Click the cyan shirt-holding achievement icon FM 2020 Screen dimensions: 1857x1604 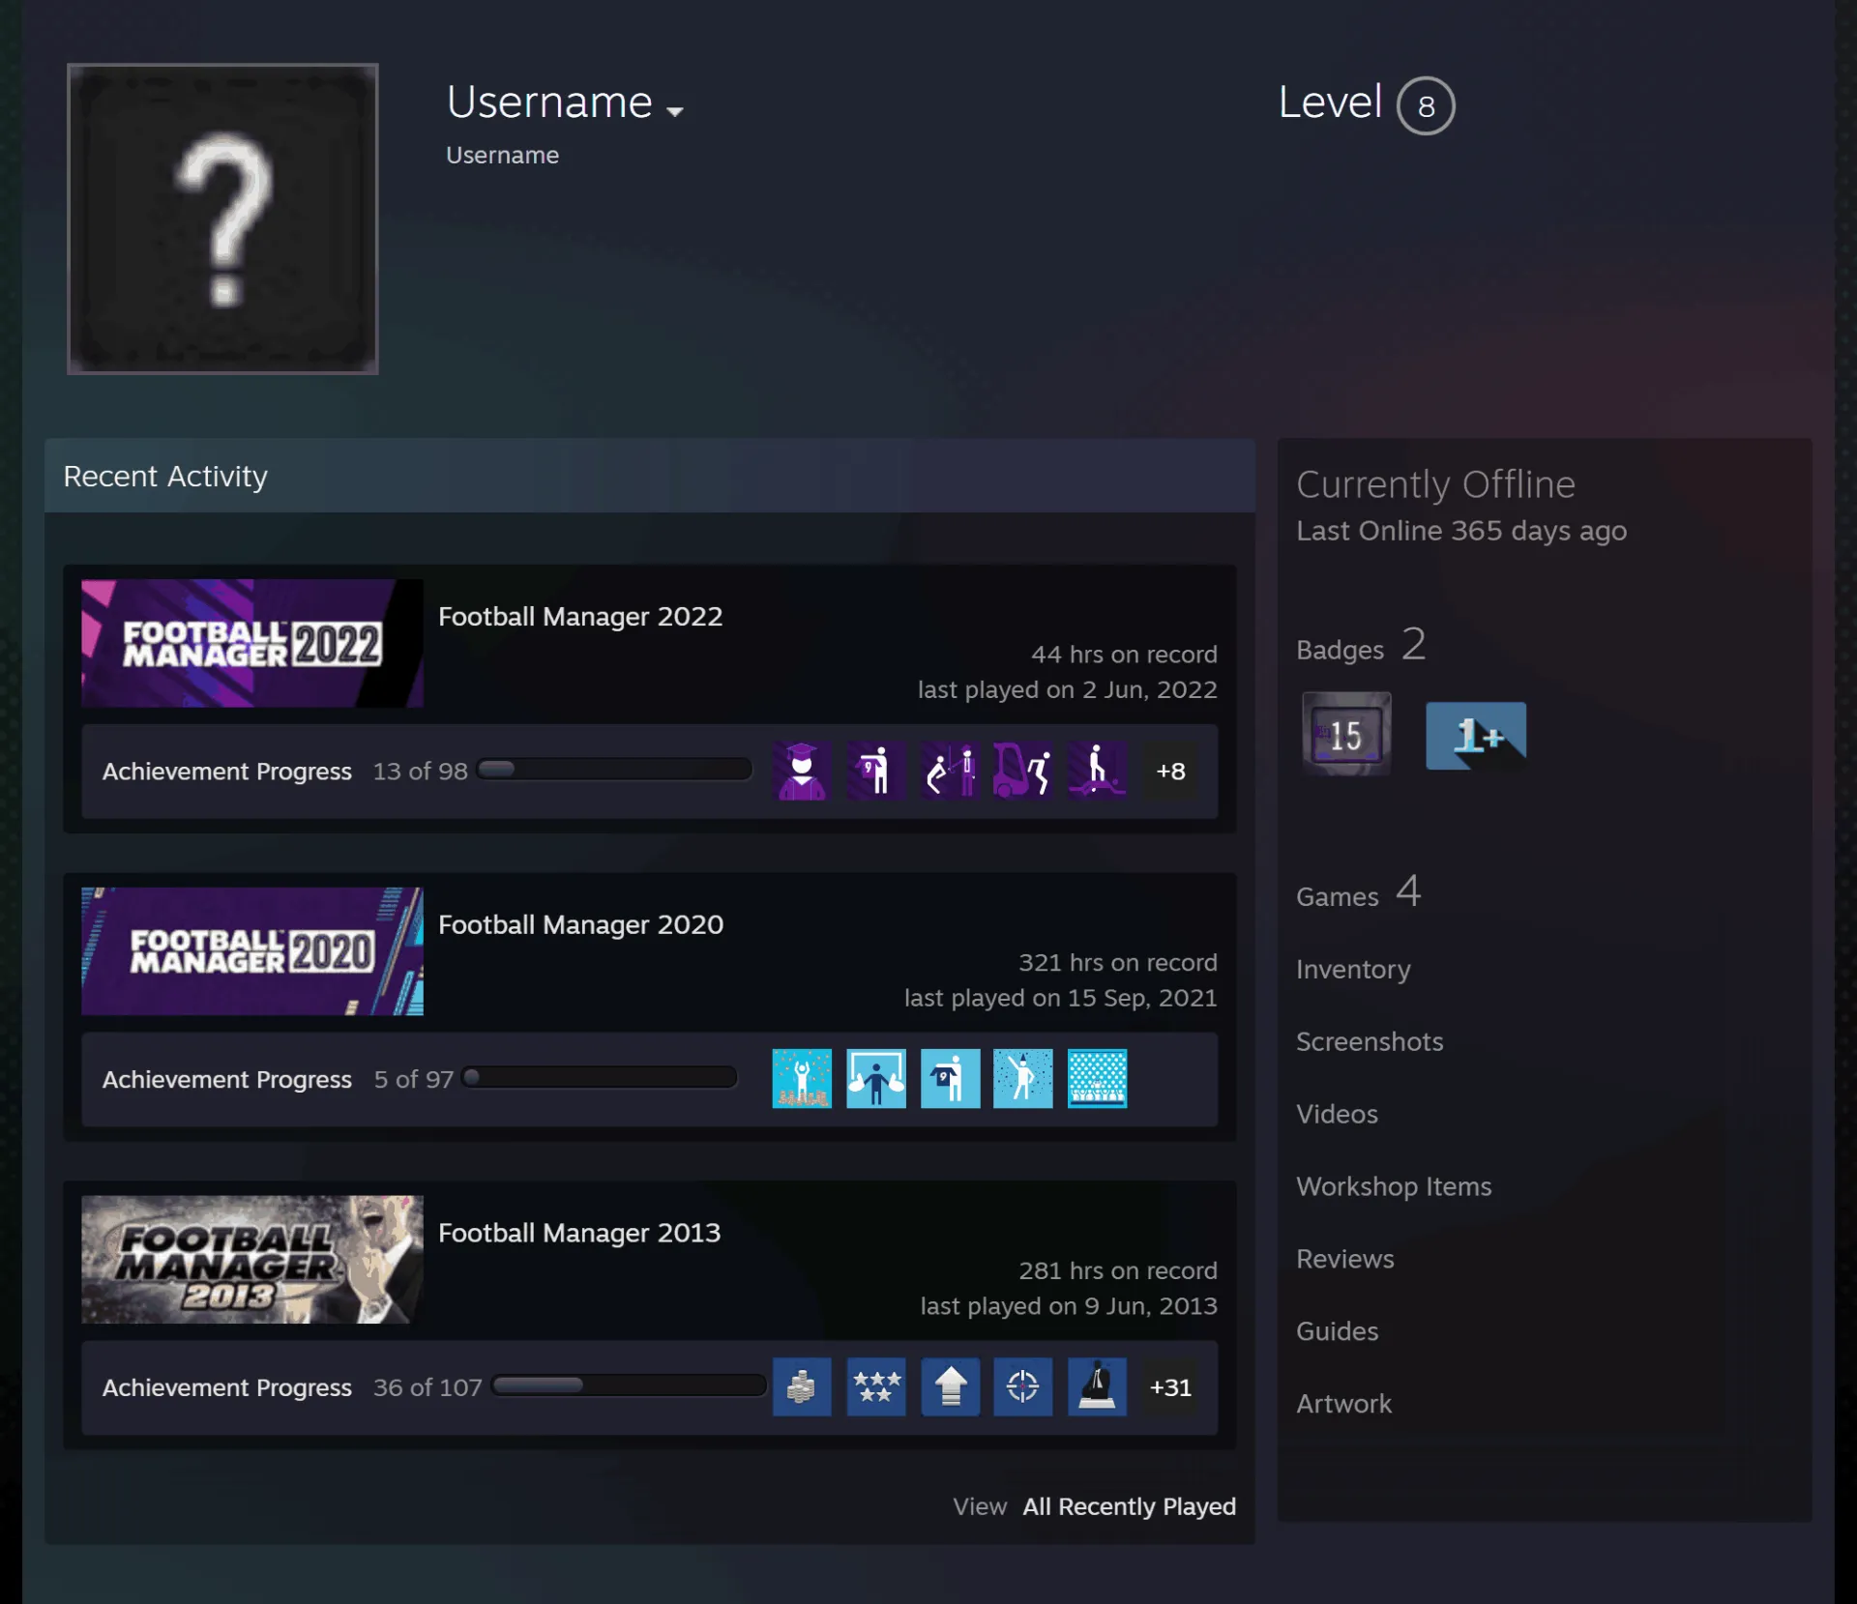950,1079
